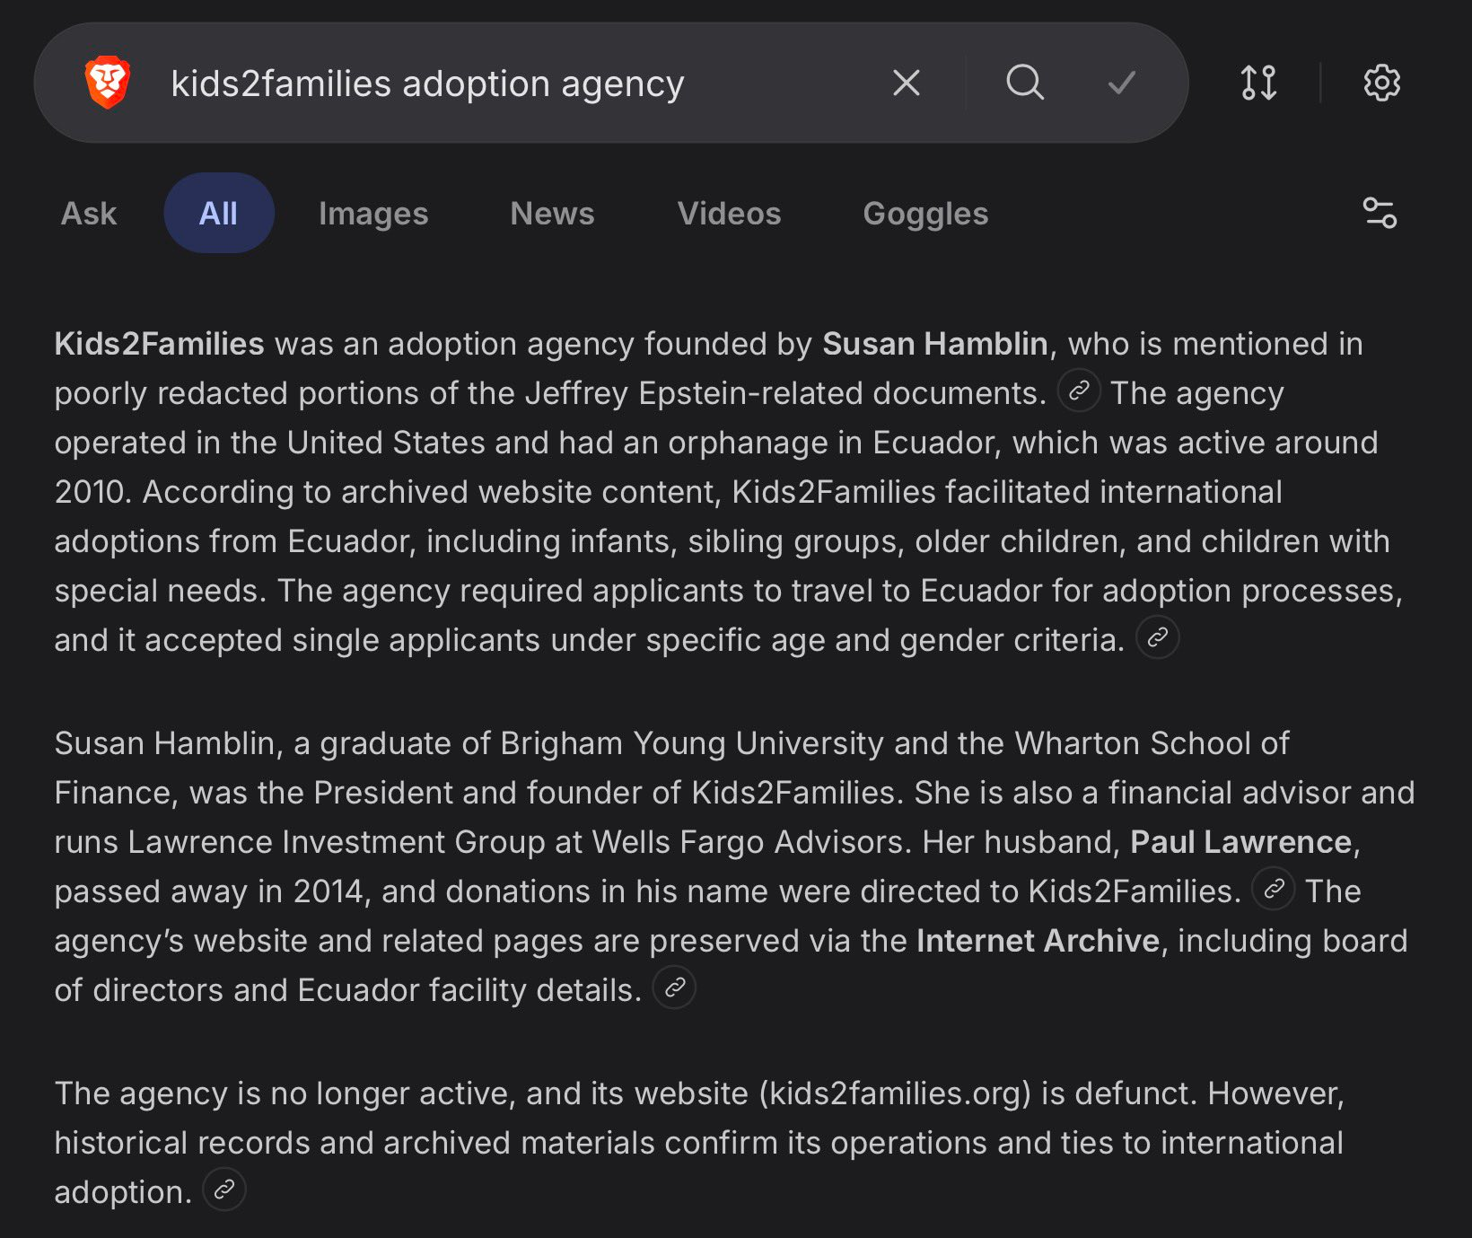Click the Brave lion logo
1472x1238 pixels.
coord(108,83)
